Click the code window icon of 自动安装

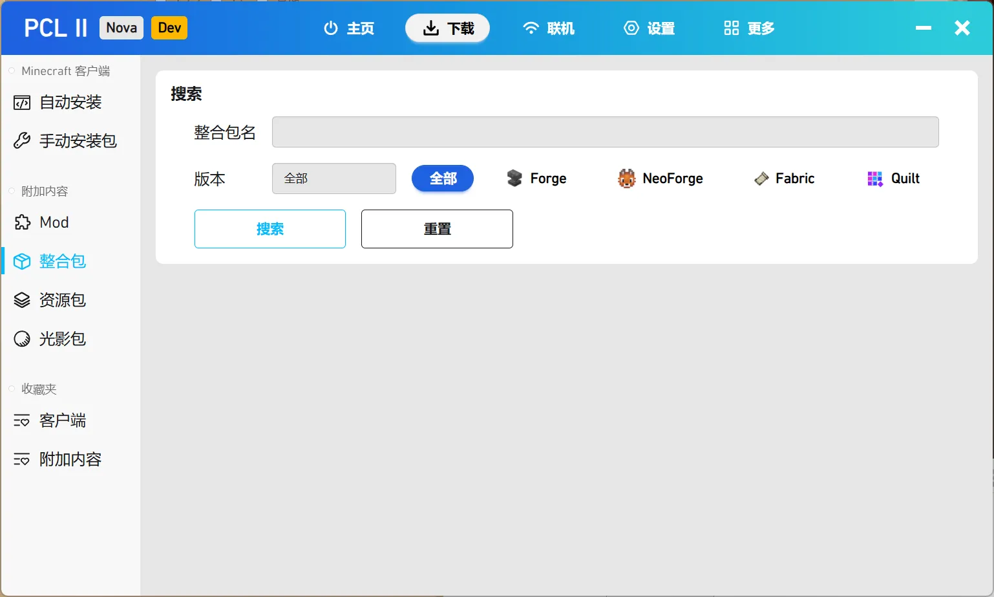22,103
